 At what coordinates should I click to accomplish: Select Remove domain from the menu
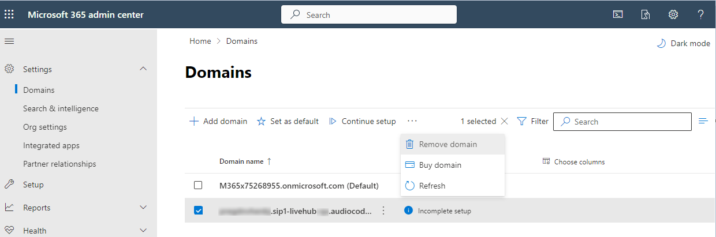tap(453, 144)
